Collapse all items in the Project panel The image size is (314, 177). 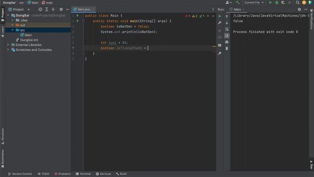pyautogui.click(x=53, y=9)
